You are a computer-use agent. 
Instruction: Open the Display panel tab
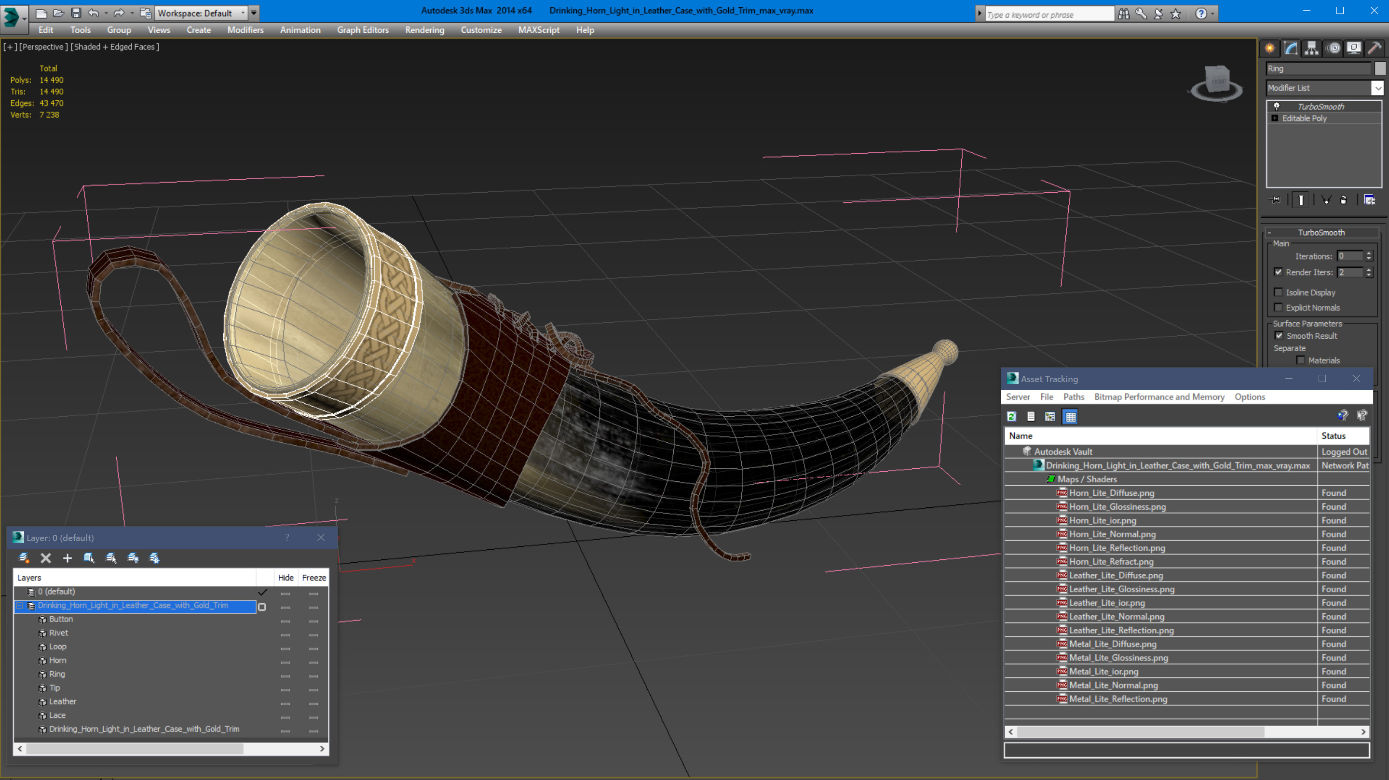coord(1354,49)
